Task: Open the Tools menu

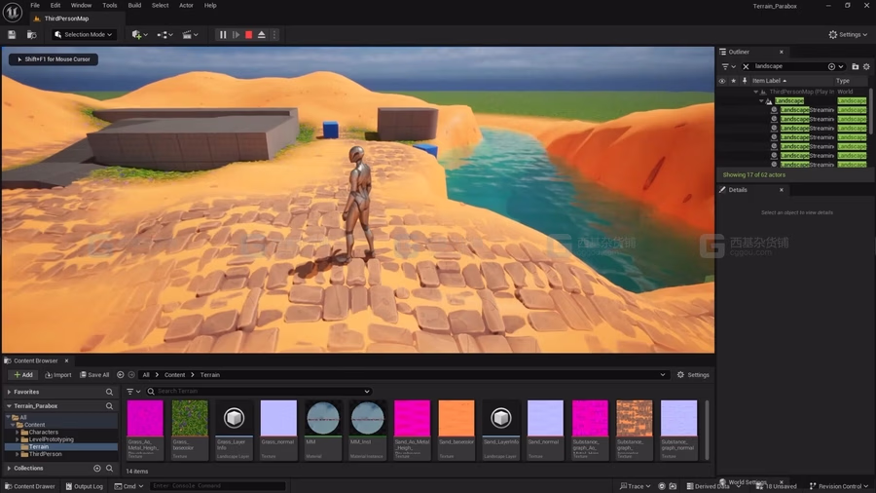Action: pos(109,6)
